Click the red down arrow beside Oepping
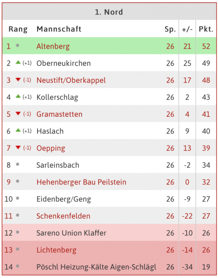This screenshot has width=218, height=278. tap(18, 147)
